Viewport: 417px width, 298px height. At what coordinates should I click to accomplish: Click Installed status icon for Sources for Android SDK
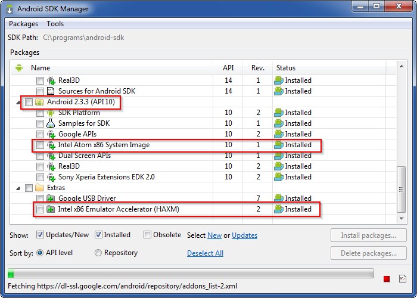tap(278, 91)
